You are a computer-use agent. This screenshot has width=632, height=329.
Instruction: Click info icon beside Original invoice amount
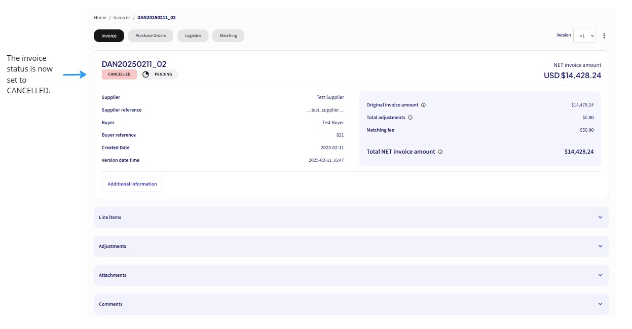point(423,105)
